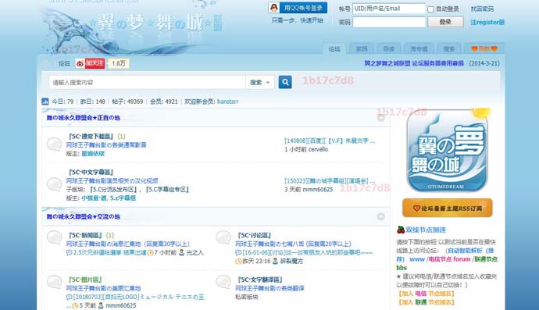Click the 翼の夢 舞の城 OTOMEDREAM logo image
Viewport: 539px width, 310px height.
[448, 151]
